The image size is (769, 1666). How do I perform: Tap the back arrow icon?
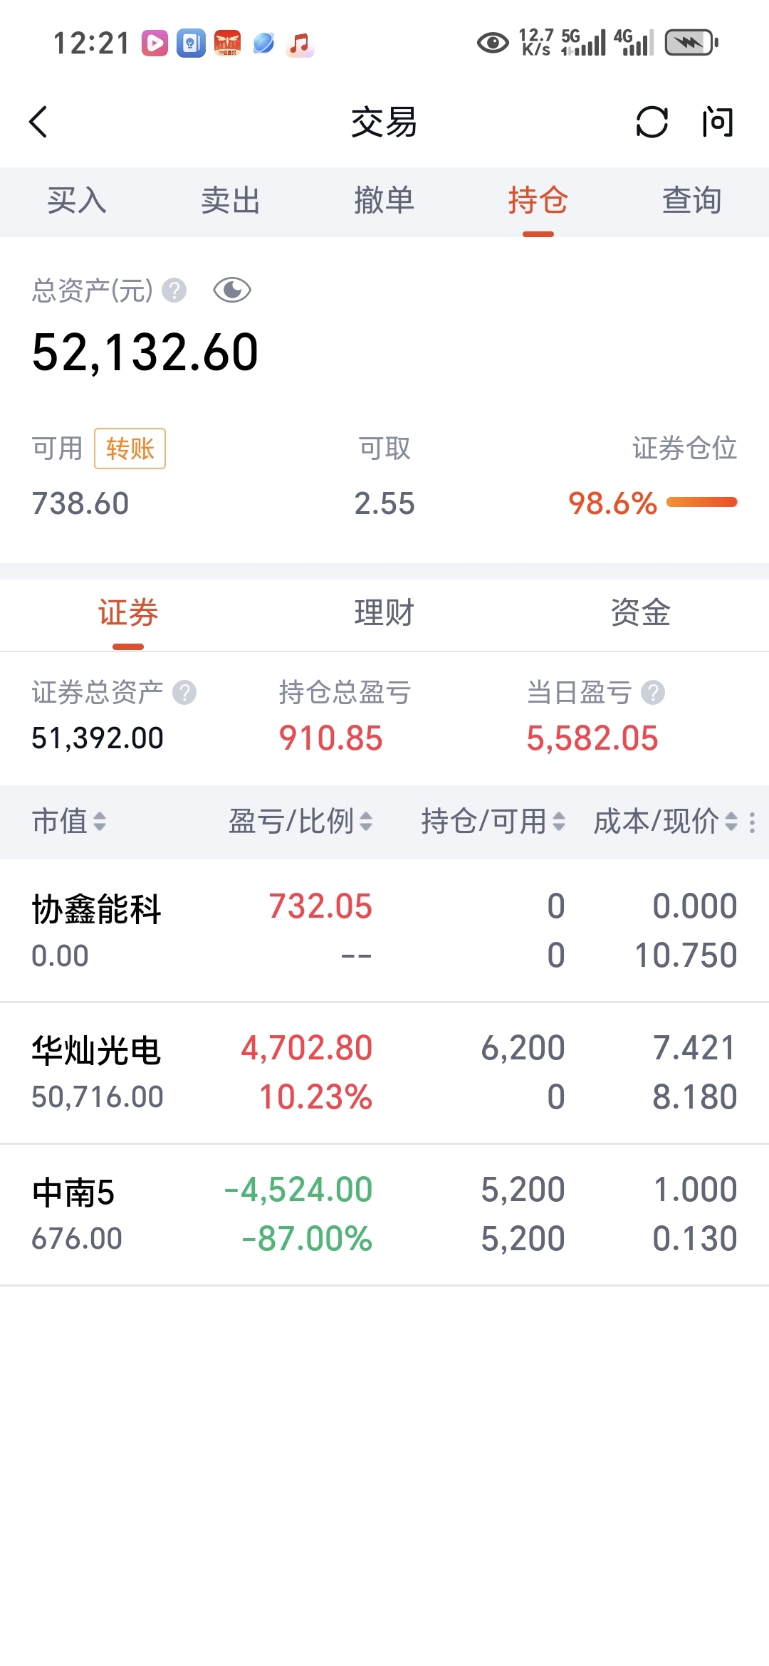38,122
